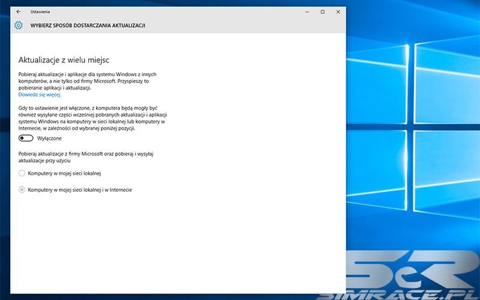Screen dimensions: 480x300
Task: Select 'Komputery w mojej sieci lokalnej i w Internecie' radio
Action: (22, 190)
